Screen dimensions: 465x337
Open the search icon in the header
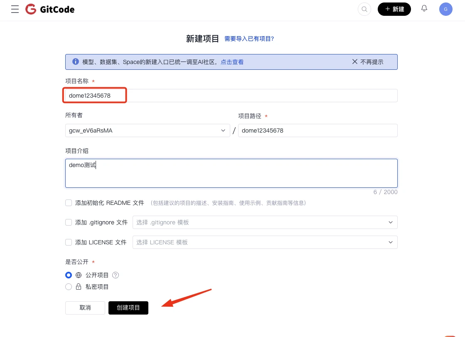[x=364, y=9]
